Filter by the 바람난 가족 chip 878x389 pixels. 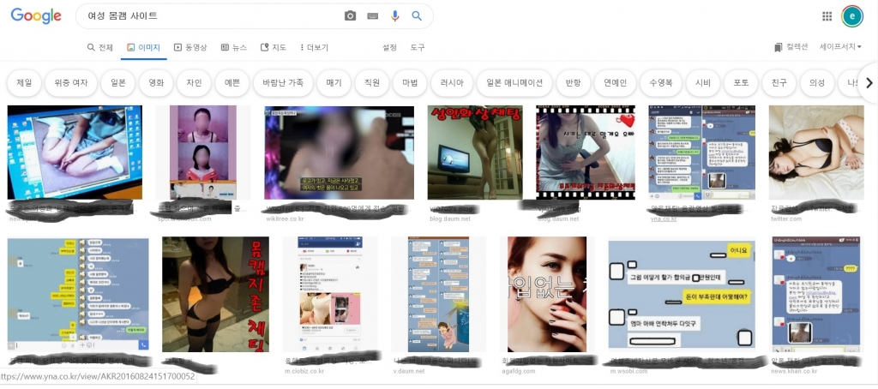coord(283,83)
